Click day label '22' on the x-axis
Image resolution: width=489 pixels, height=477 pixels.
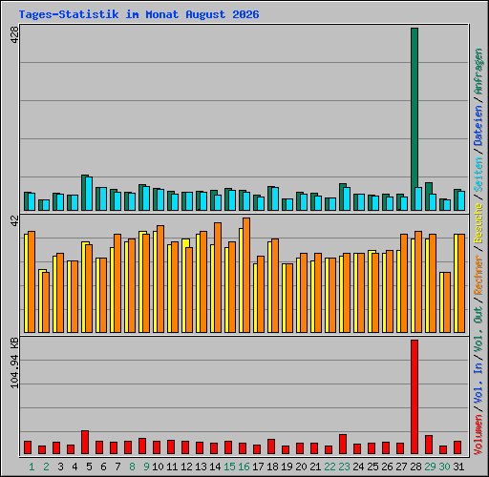(330, 467)
